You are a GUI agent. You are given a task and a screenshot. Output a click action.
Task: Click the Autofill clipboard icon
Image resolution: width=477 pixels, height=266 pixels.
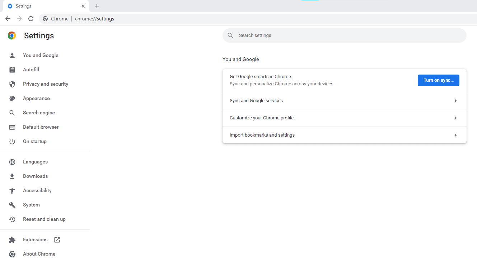[12, 70]
